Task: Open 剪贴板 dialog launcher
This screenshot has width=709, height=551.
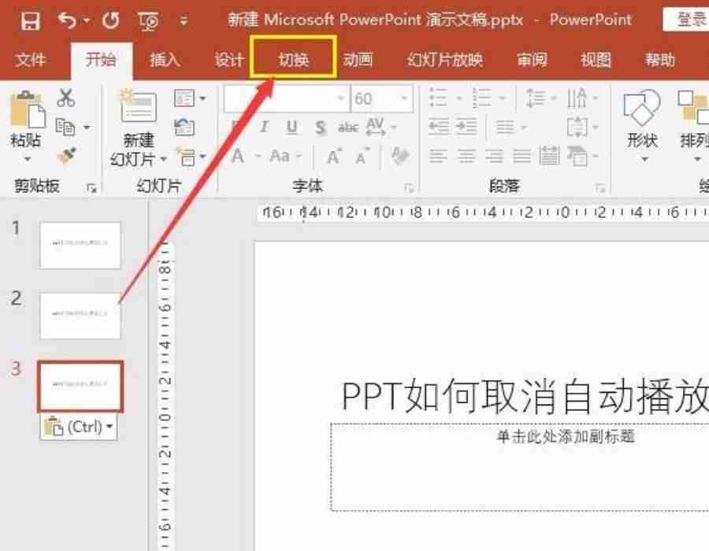Action: tap(92, 188)
